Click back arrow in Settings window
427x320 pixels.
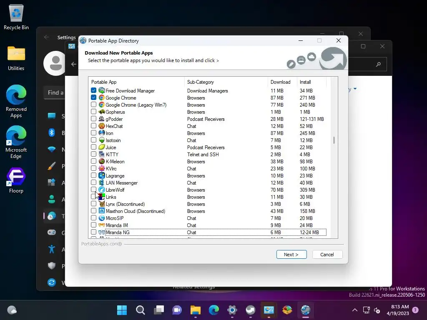point(47,37)
